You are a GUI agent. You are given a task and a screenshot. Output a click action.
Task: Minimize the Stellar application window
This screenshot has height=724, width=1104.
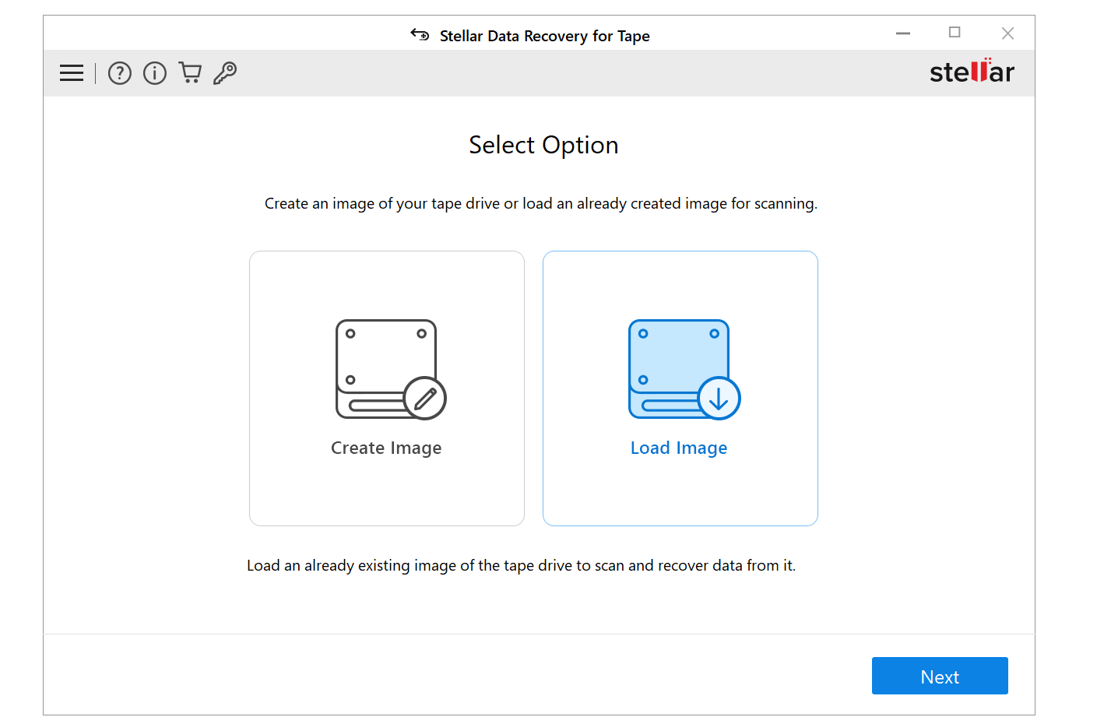(x=903, y=33)
